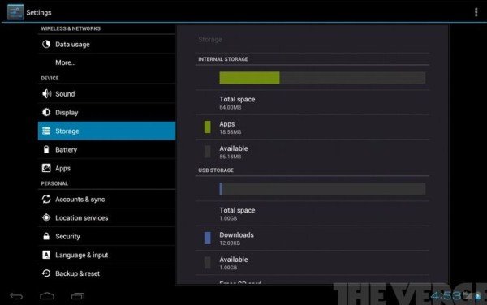Screen dimensions: 487x305
Task: Click the Security padlock icon
Action: click(46, 236)
